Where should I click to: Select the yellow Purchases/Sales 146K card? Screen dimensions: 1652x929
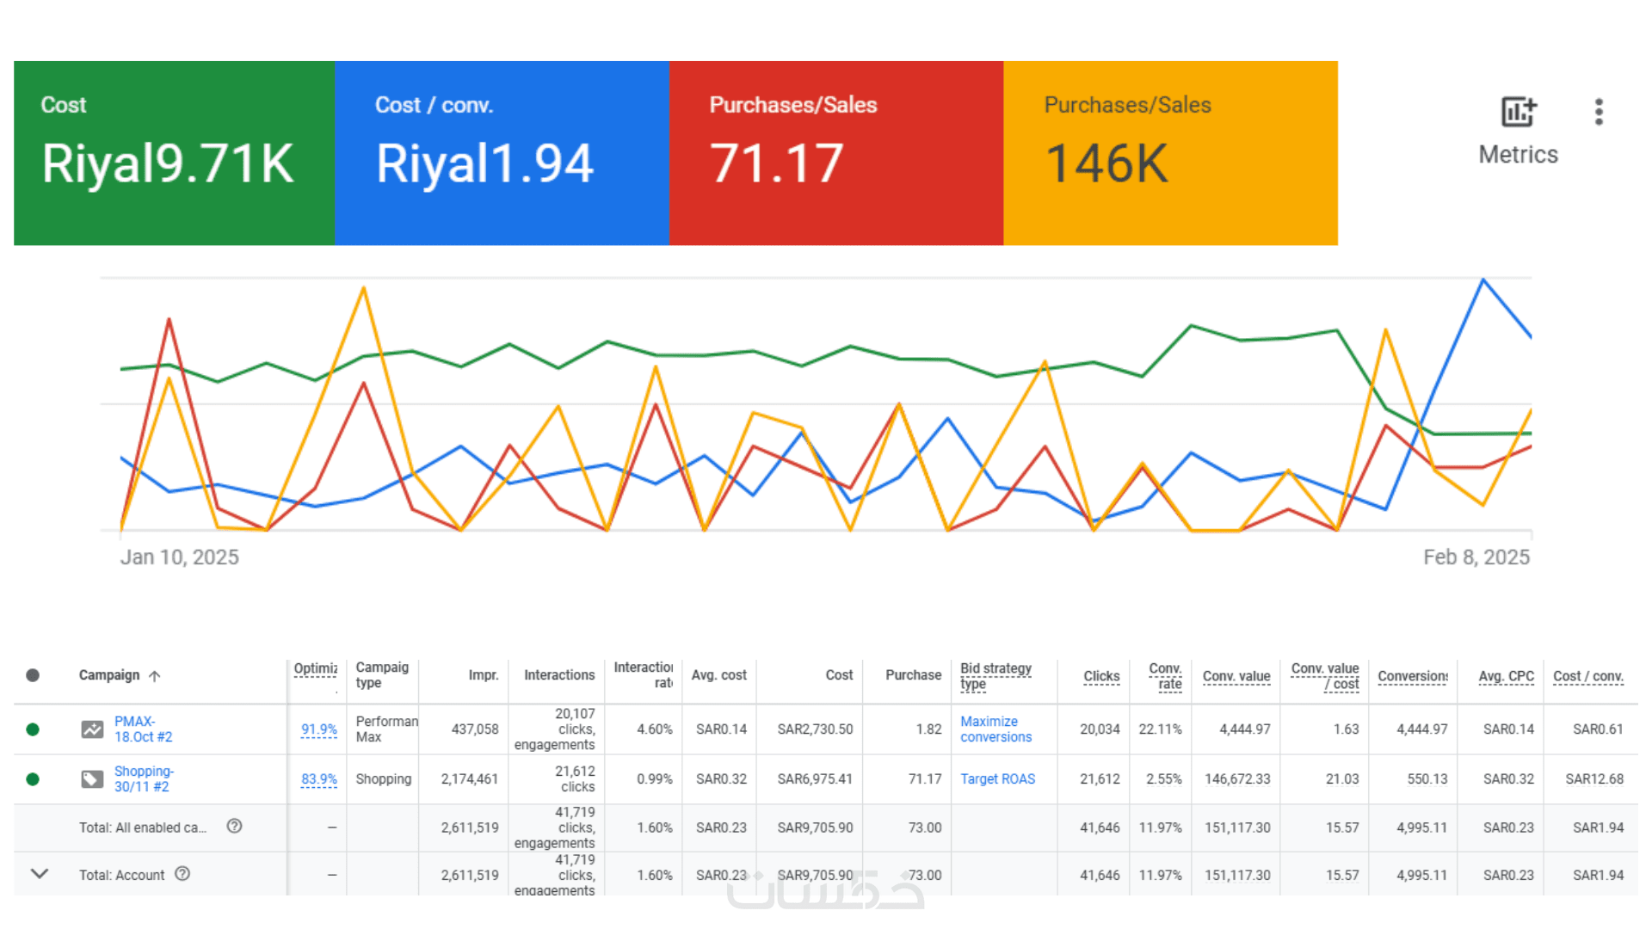pos(1170,153)
